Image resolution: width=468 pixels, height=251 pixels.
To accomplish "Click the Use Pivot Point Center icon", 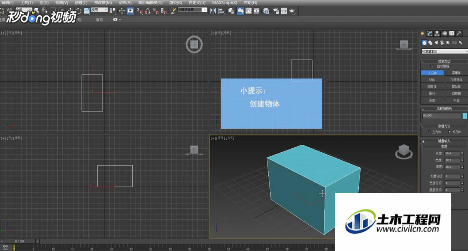I will (112, 11).
